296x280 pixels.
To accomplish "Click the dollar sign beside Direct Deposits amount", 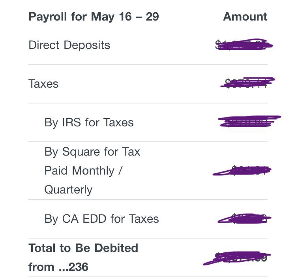I will pyautogui.click(x=217, y=45).
